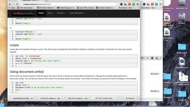The height and width of the screenshot is (107, 190).
Task: Open Install Django on Mac bookmark
Action: click(x=66, y=8)
